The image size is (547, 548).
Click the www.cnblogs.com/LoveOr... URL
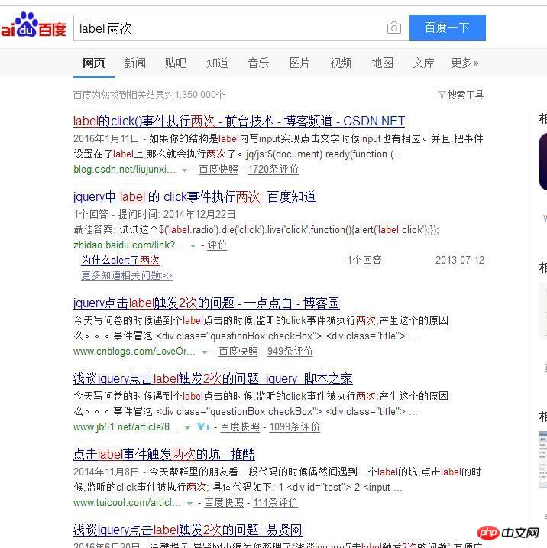coord(134,352)
